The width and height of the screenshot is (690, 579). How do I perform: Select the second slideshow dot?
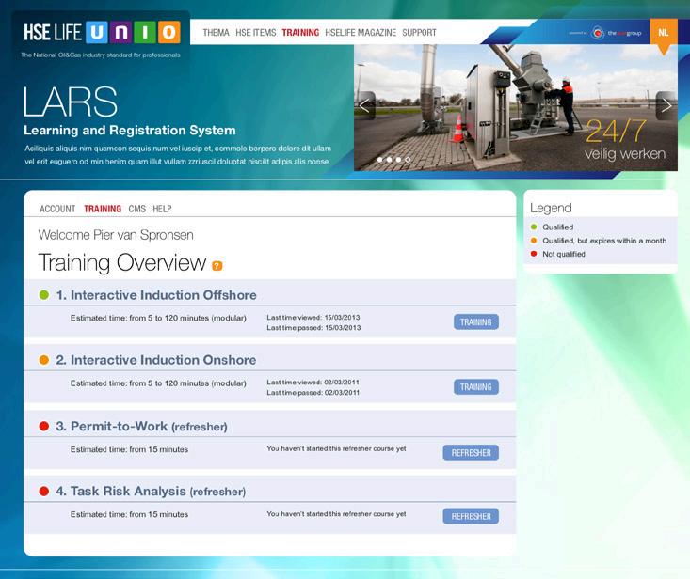(389, 160)
